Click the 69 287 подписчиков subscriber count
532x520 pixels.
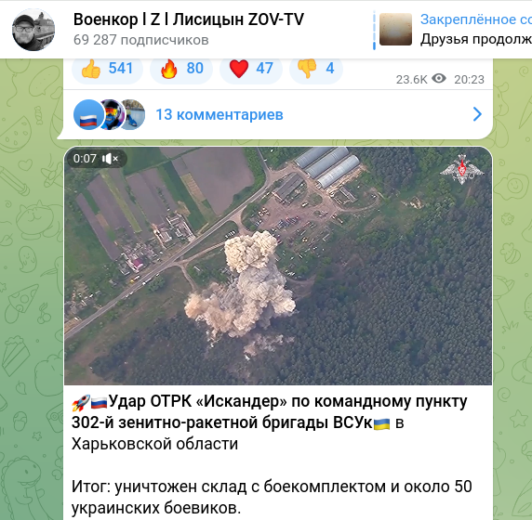click(140, 40)
